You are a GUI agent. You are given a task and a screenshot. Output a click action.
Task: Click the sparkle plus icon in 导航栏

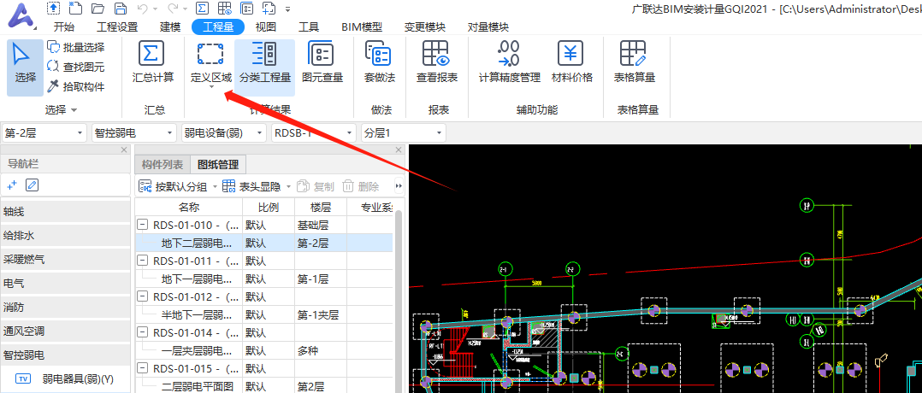12,185
